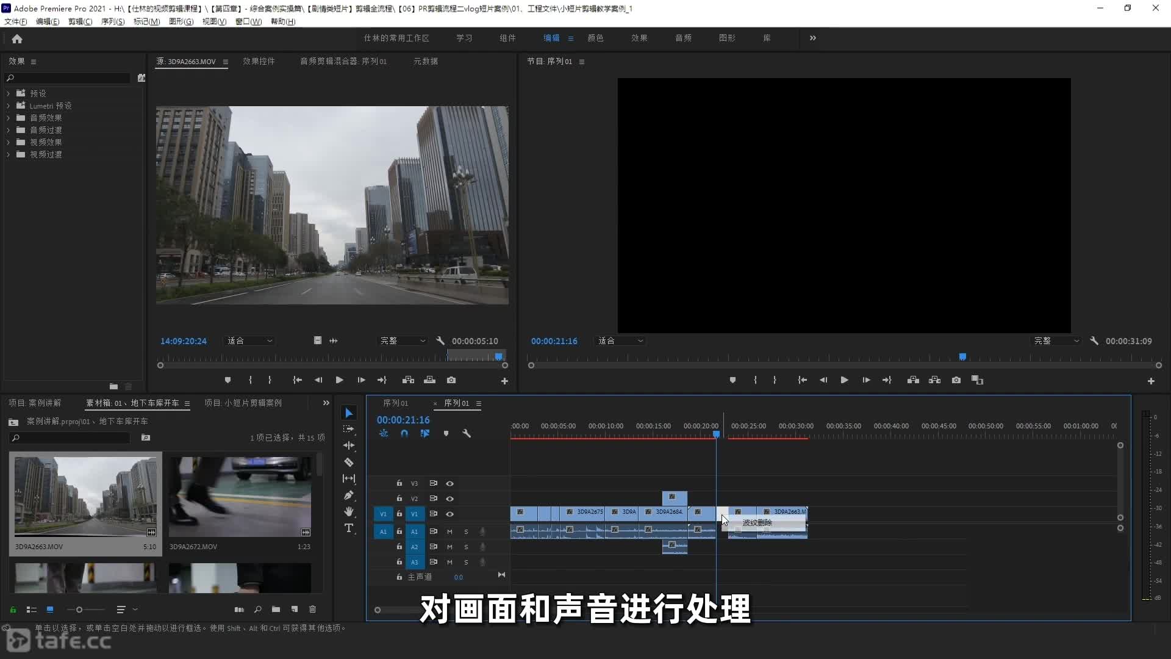Toggle V1 track output eye
1171x659 pixels.
point(450,514)
